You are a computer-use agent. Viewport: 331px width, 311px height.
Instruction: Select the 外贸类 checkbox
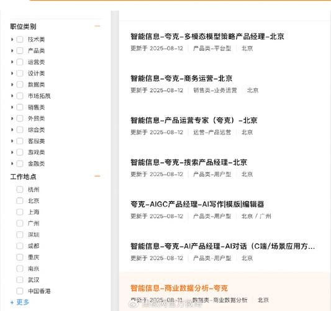click(x=20, y=118)
